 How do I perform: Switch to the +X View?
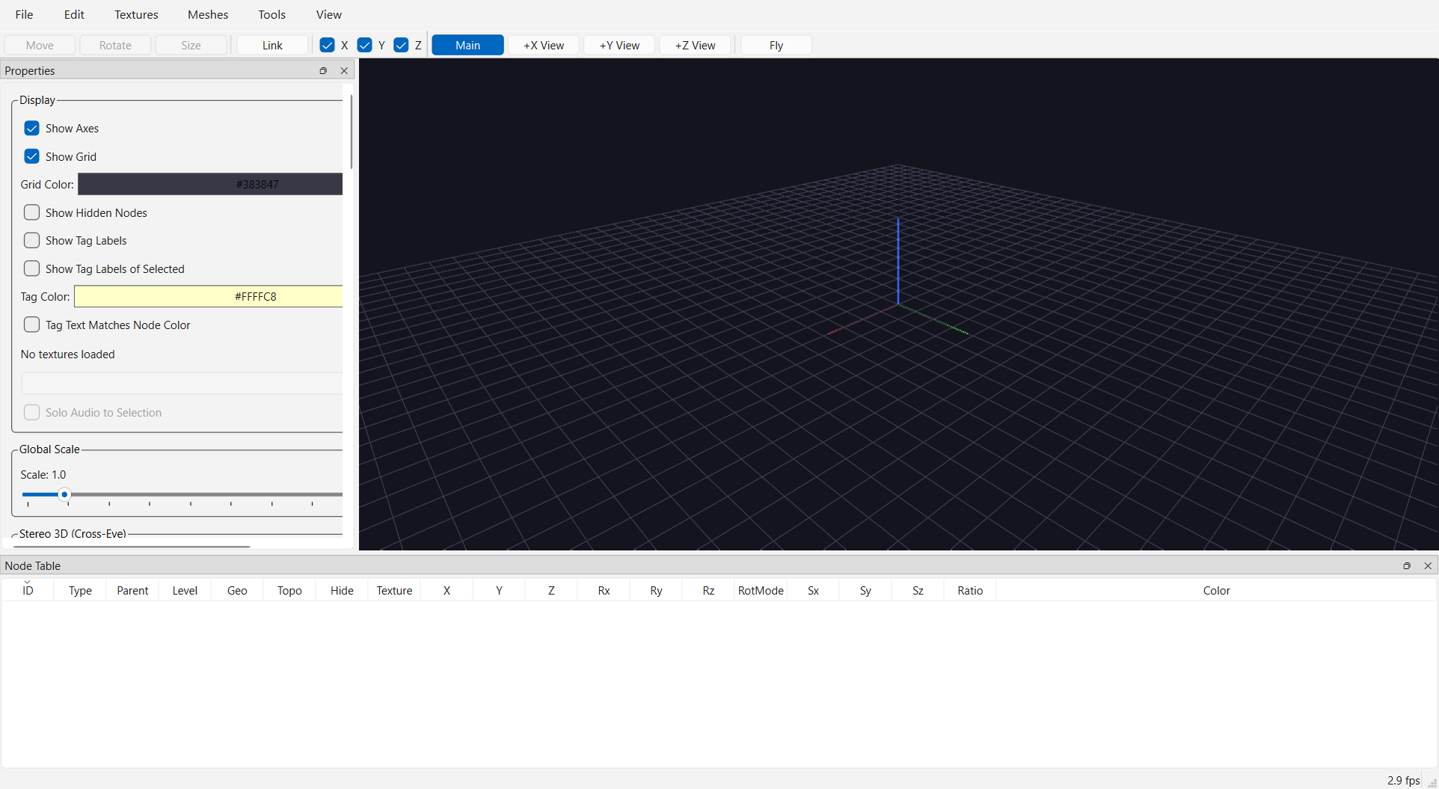544,45
